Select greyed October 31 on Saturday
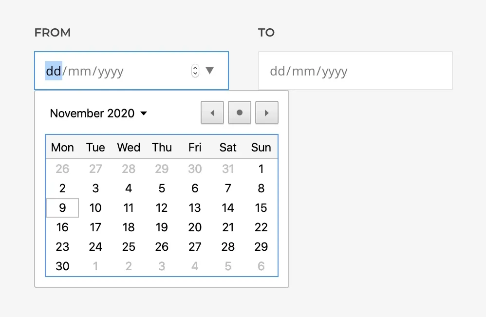 [x=228, y=169]
